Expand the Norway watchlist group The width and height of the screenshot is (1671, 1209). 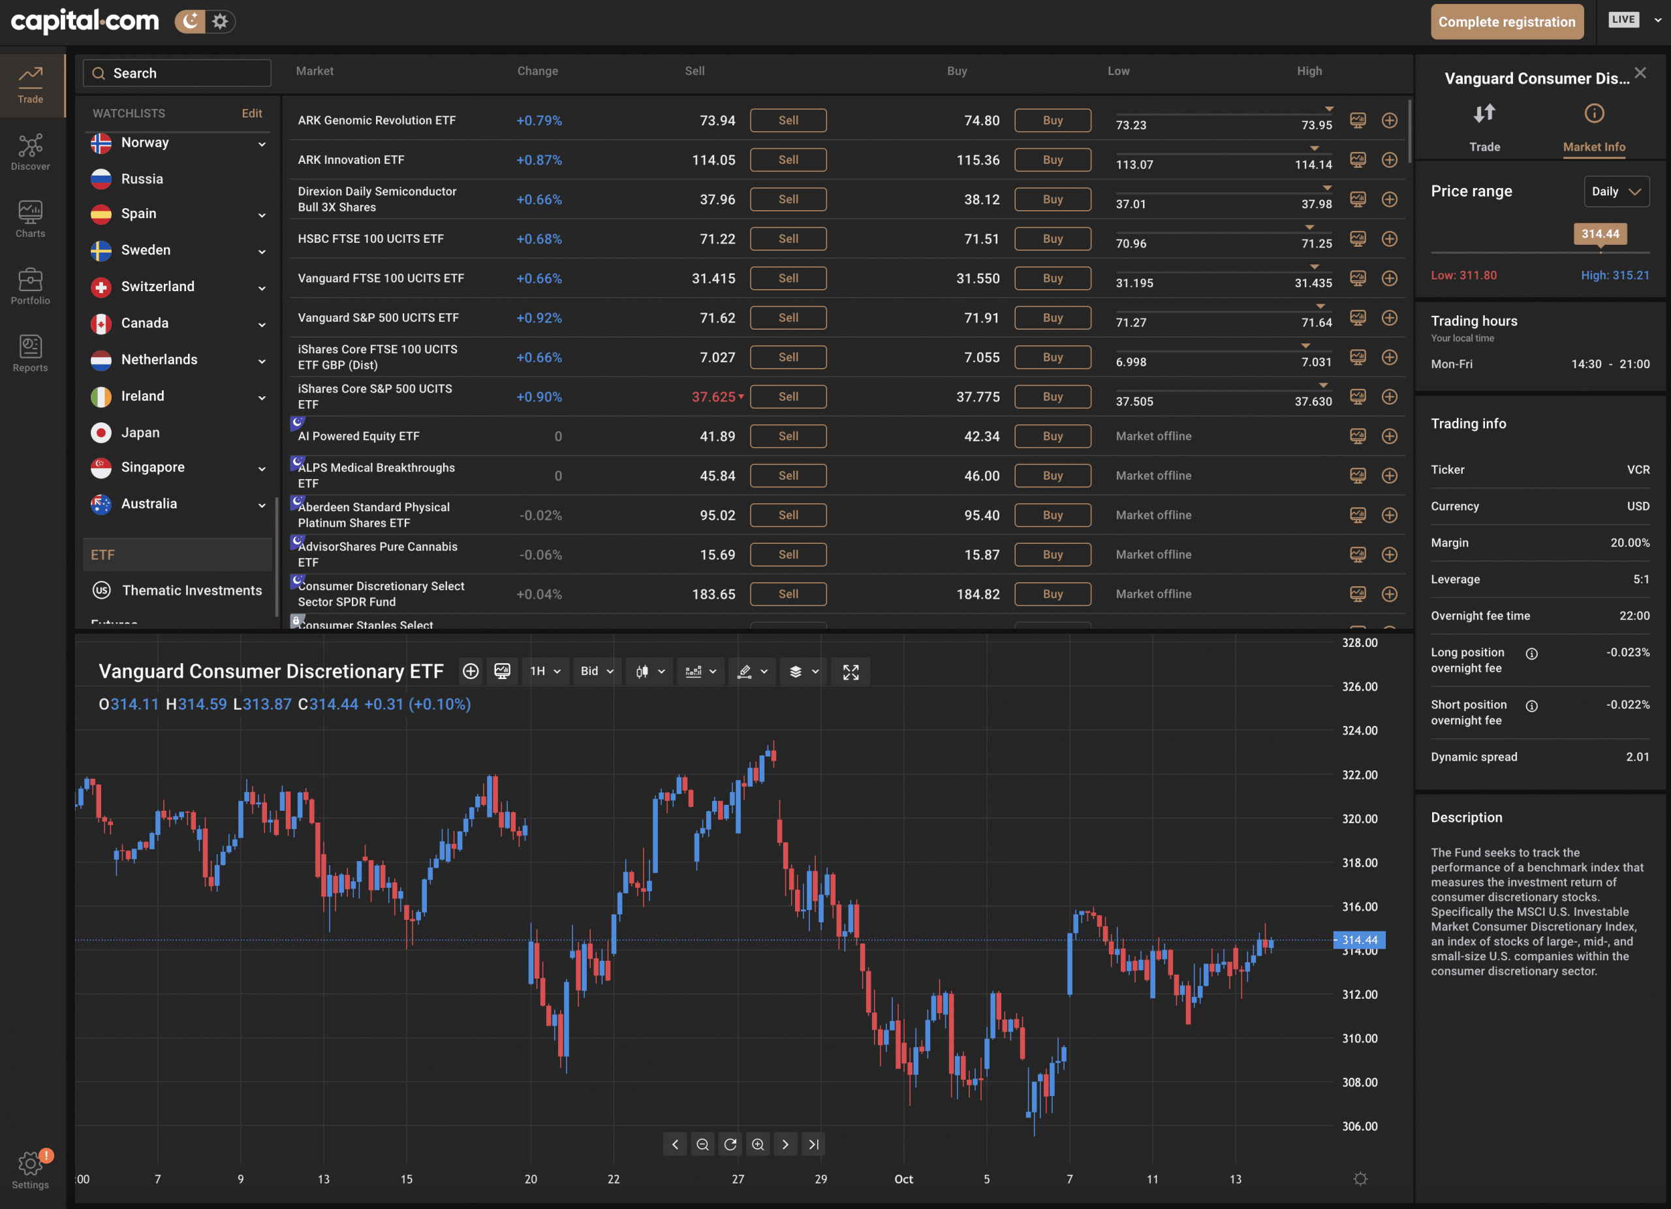tap(262, 144)
